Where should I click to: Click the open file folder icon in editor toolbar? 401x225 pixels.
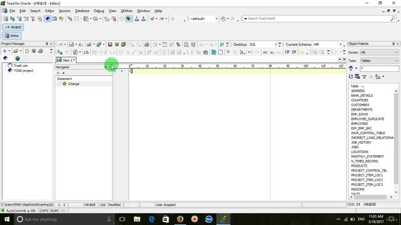[x=89, y=44]
